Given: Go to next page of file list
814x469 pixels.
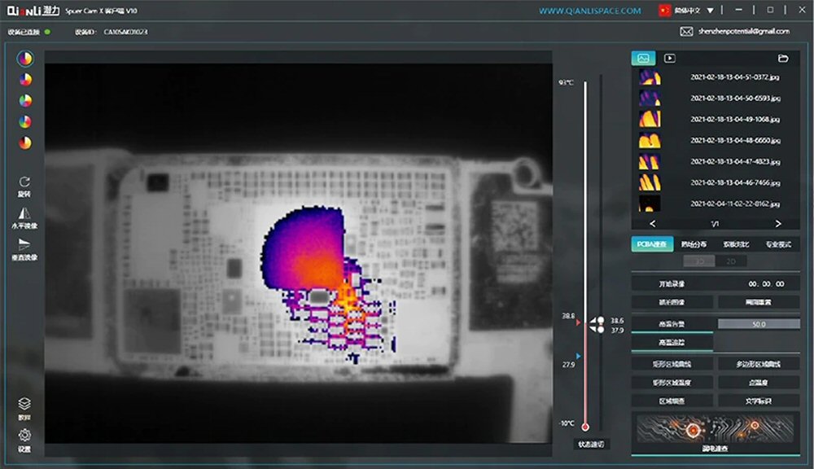Looking at the screenshot, I should (777, 223).
